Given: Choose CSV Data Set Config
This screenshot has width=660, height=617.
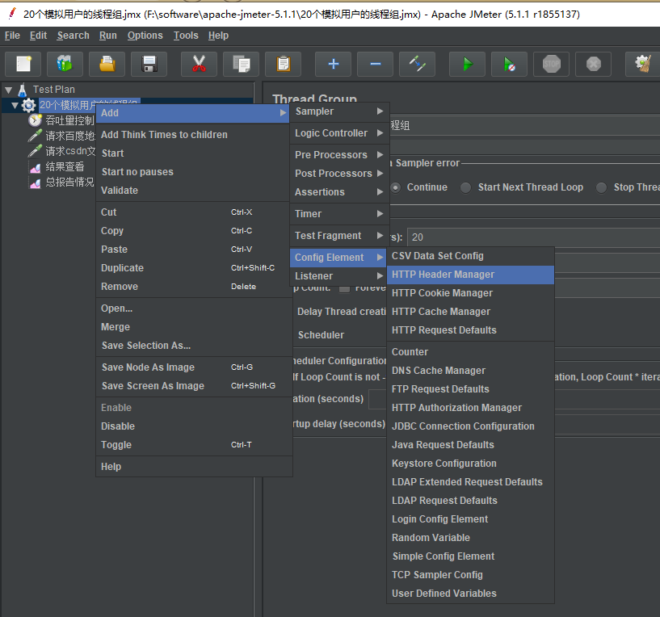Looking at the screenshot, I should pyautogui.click(x=470, y=256).
